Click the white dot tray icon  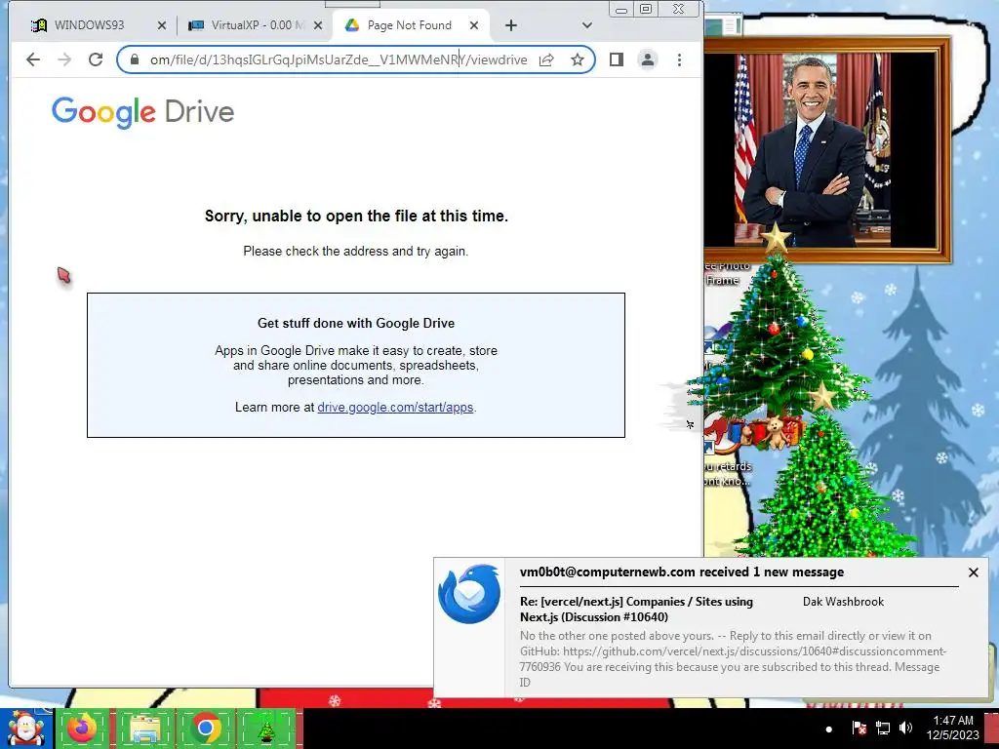(x=829, y=729)
